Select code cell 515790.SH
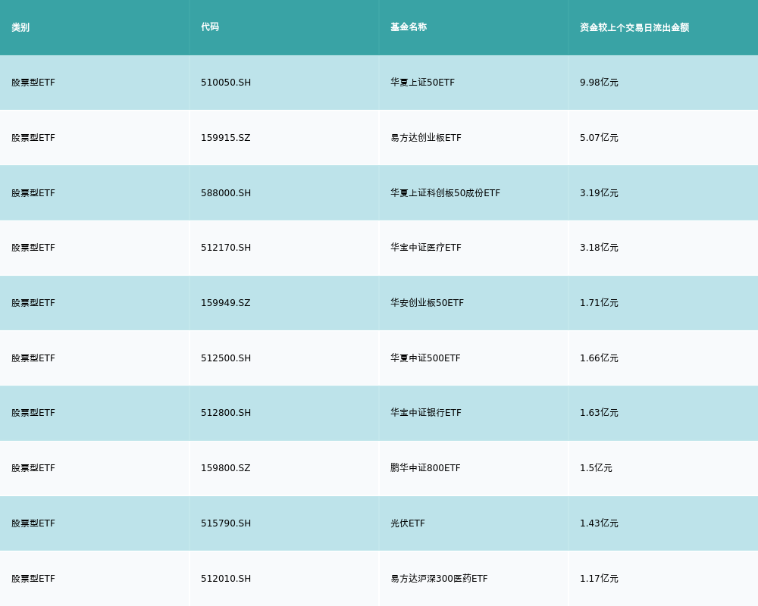 tap(226, 523)
